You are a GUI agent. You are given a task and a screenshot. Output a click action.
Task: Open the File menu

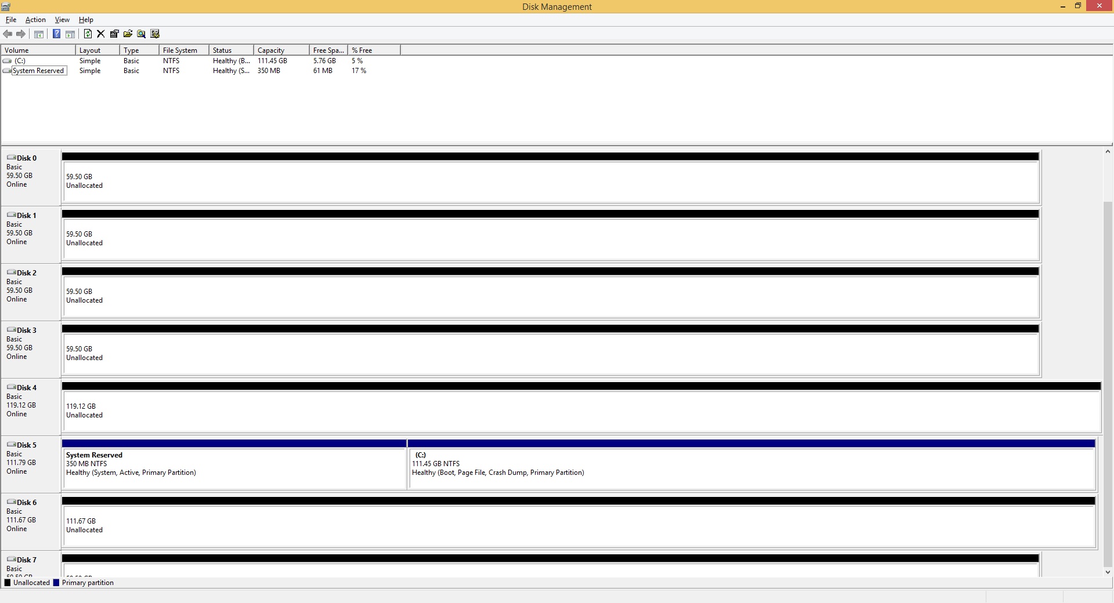point(11,20)
